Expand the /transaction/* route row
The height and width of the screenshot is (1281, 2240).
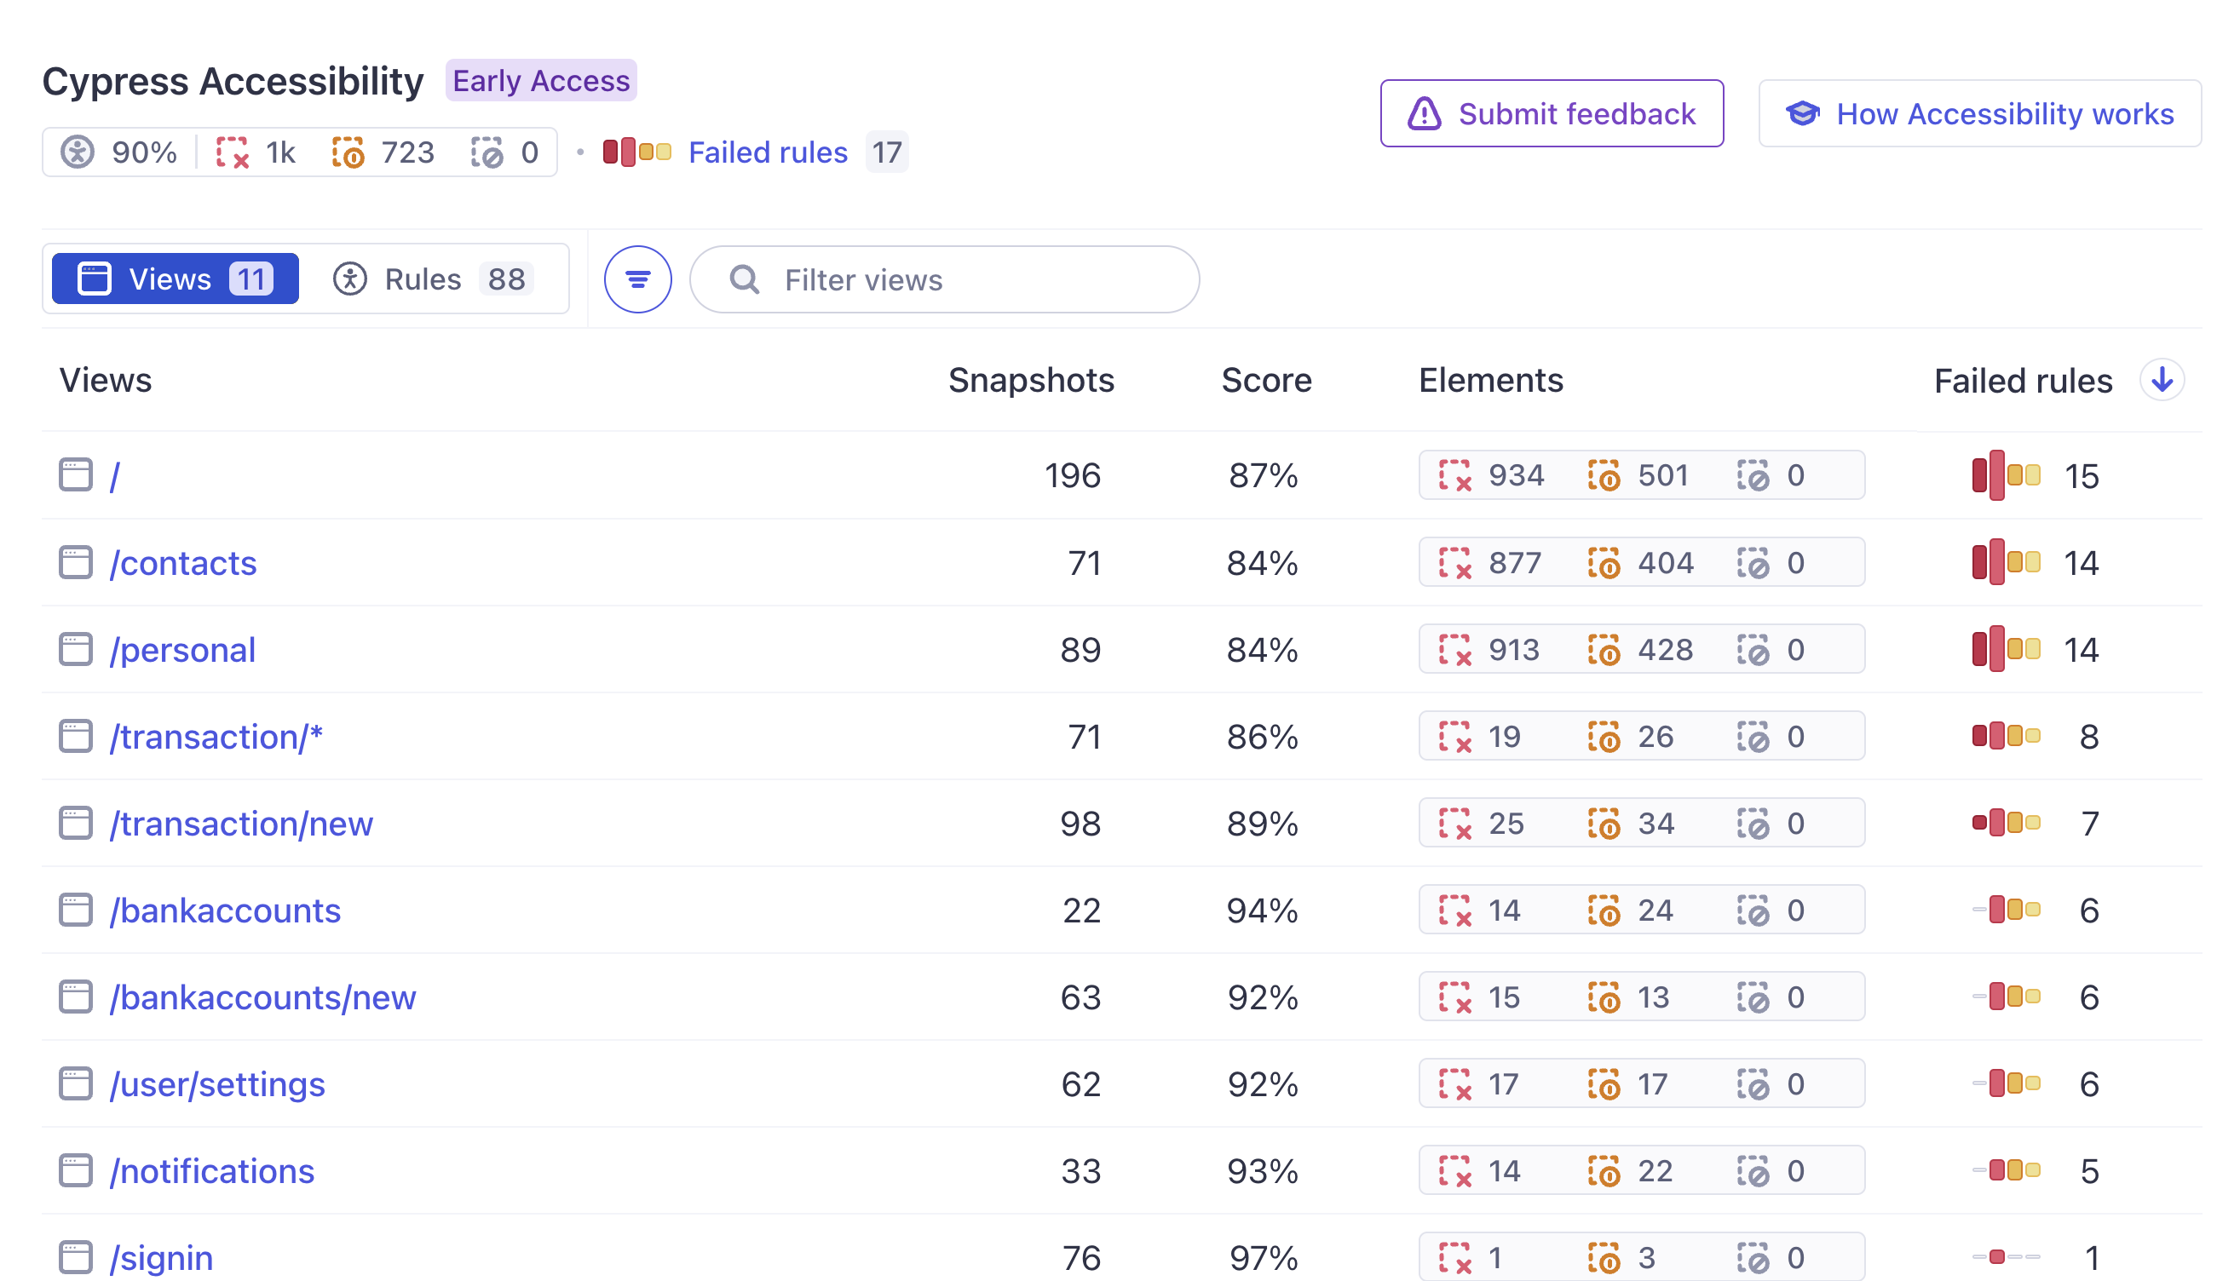click(x=217, y=737)
